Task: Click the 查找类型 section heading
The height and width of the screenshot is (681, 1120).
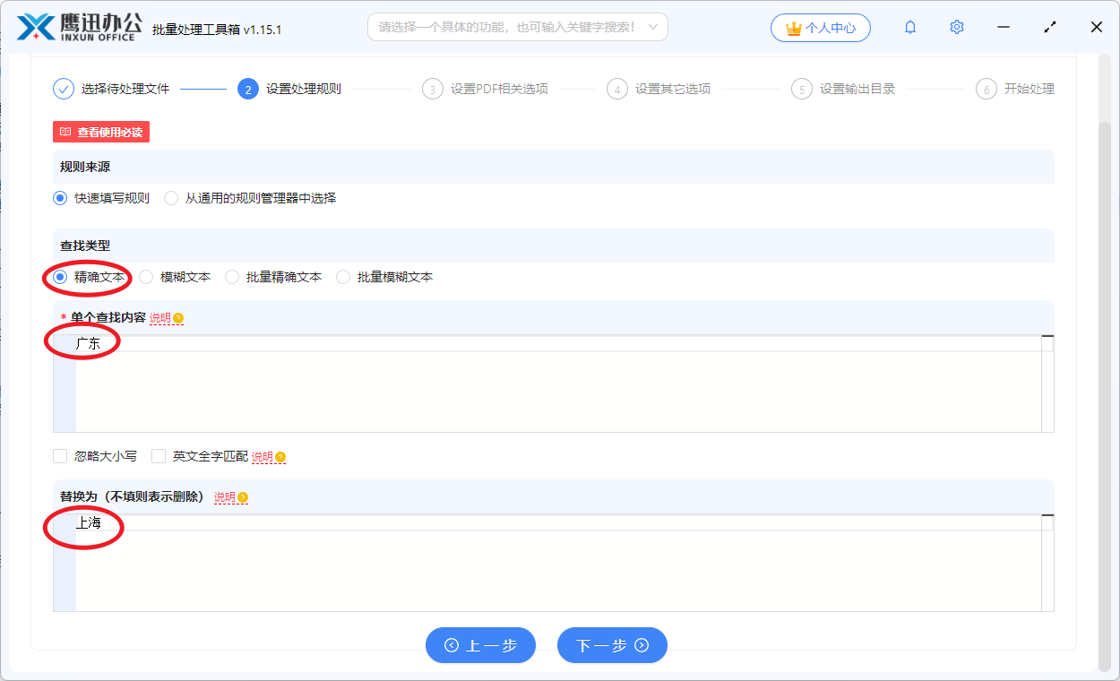Action: 85,246
